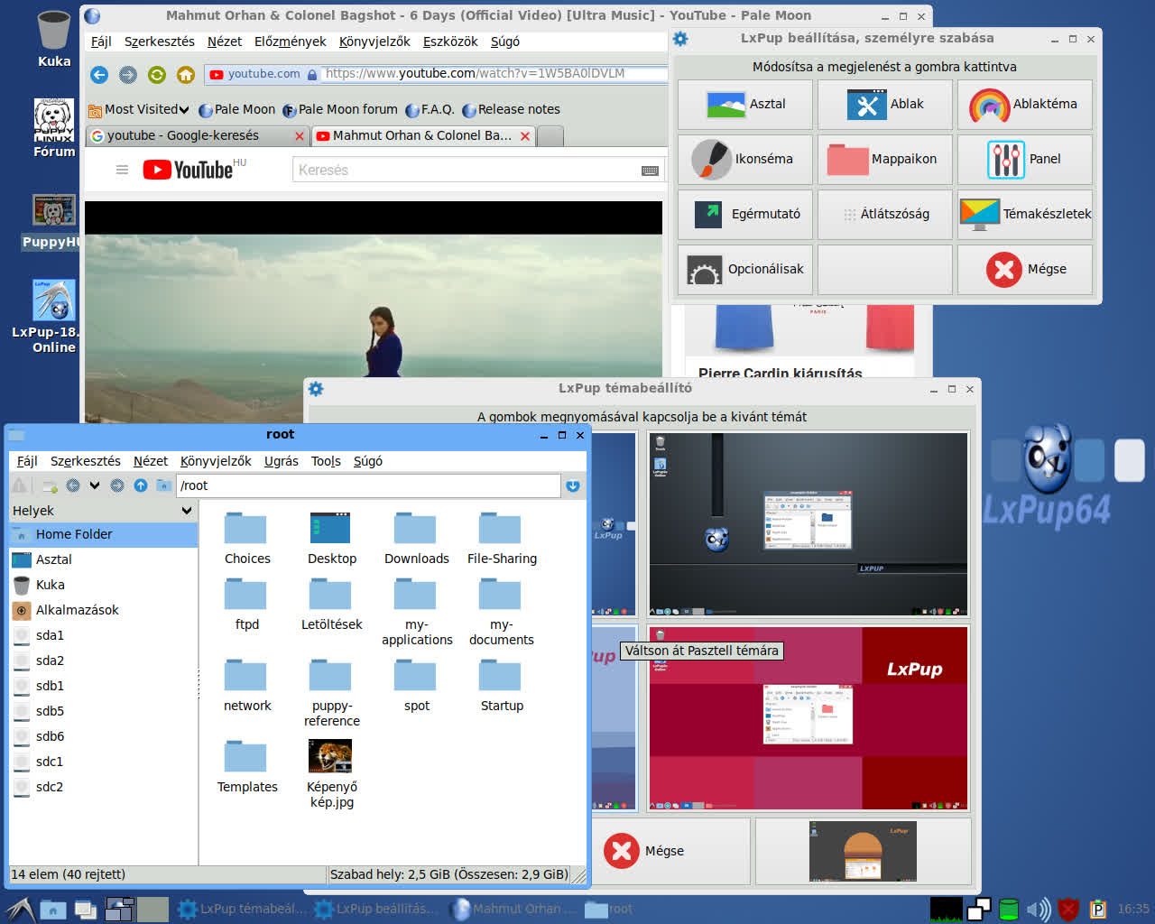Select the burger theme preview thumbnail
This screenshot has width=1155, height=924.
click(x=863, y=851)
